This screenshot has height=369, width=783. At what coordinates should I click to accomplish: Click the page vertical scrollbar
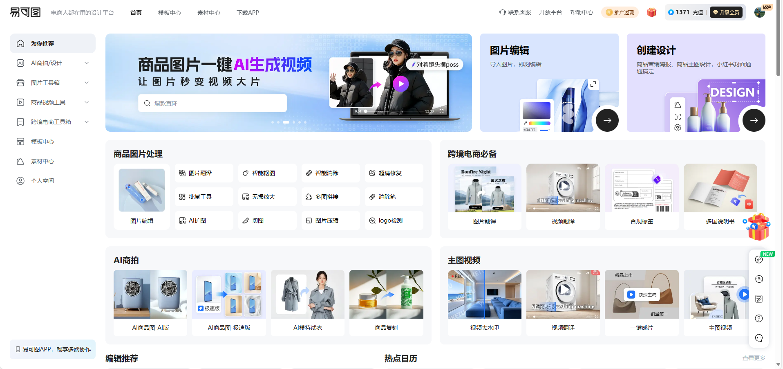coord(779,39)
